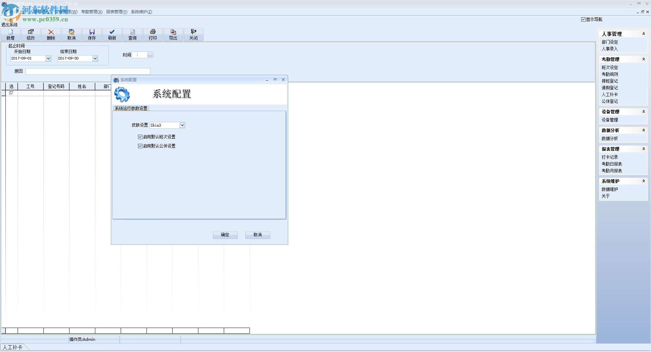Open the 开始日期 date dropdown

coord(48,58)
